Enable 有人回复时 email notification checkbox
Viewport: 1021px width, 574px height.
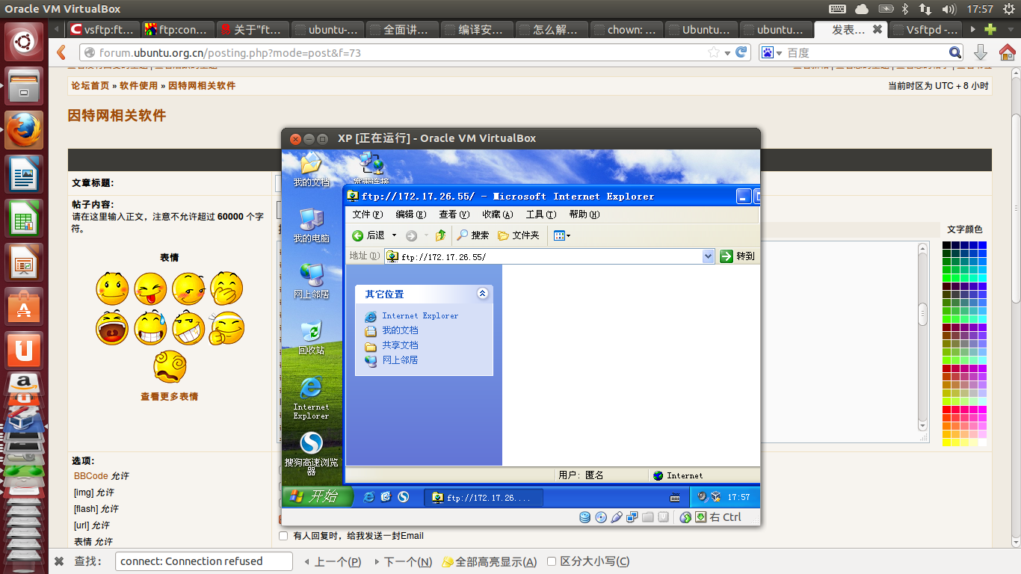[x=283, y=536]
